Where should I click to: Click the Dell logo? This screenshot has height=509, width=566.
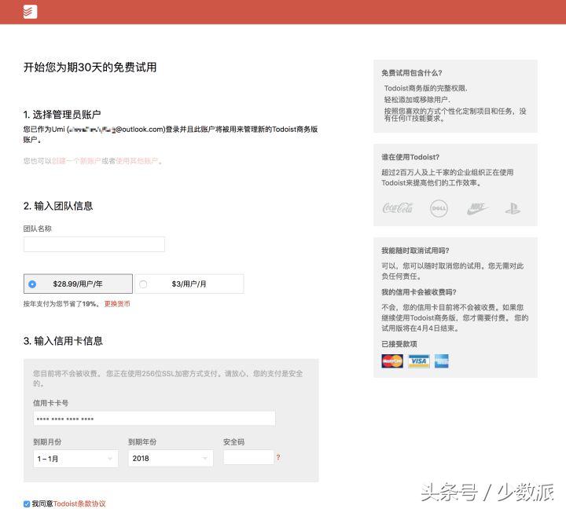(x=439, y=208)
